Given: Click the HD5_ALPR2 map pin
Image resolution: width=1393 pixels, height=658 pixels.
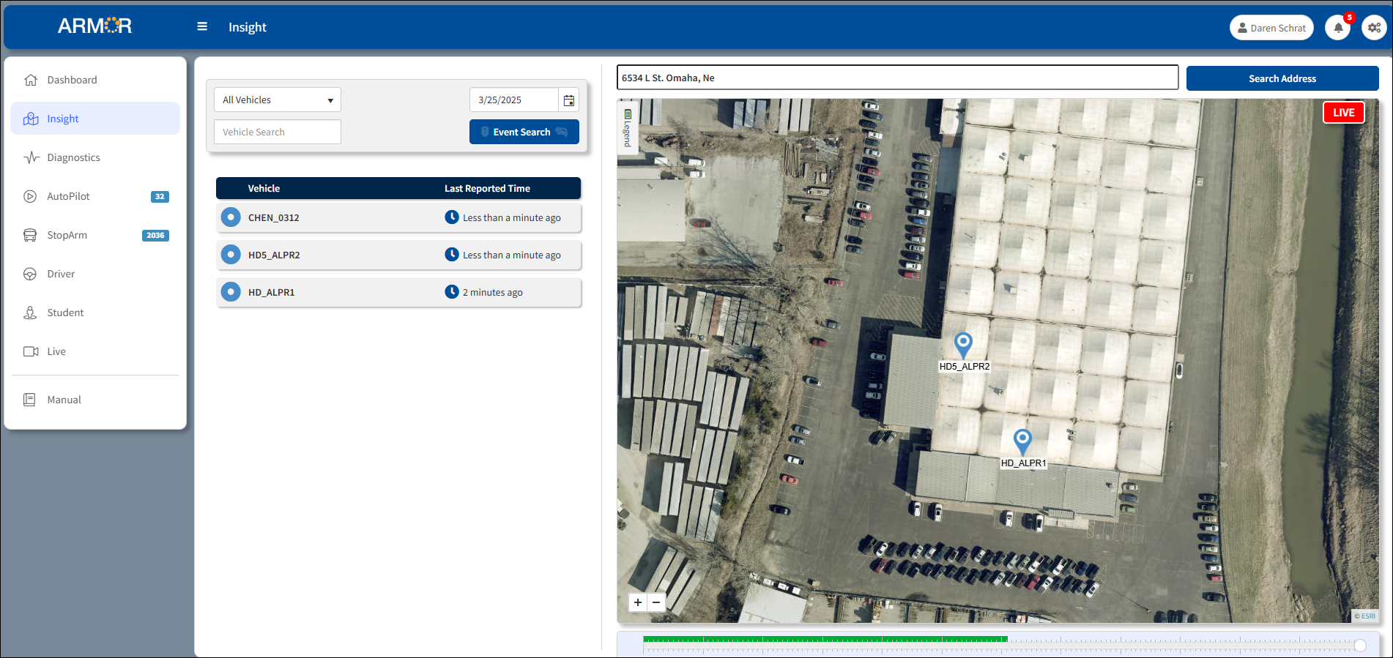Looking at the screenshot, I should coord(963,343).
